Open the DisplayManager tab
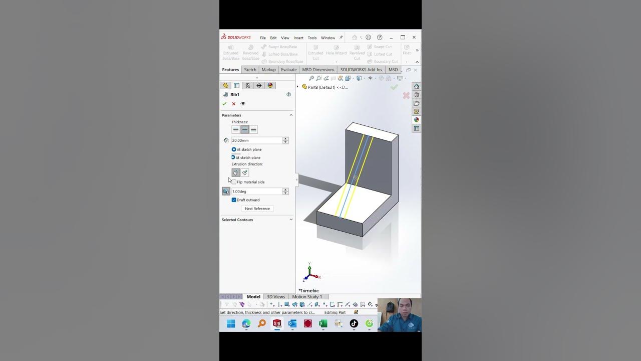641x361 pixels. click(270, 86)
